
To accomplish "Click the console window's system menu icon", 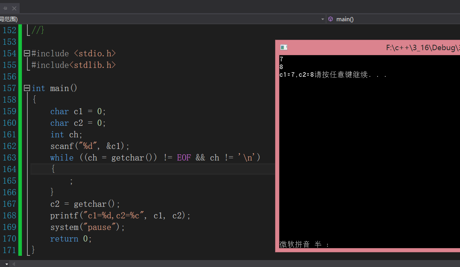I will (x=284, y=47).
